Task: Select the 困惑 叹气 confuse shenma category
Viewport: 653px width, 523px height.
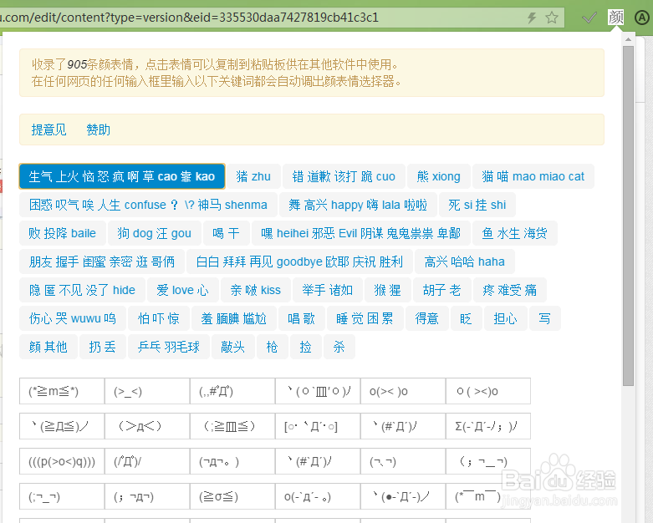Action: click(x=148, y=205)
